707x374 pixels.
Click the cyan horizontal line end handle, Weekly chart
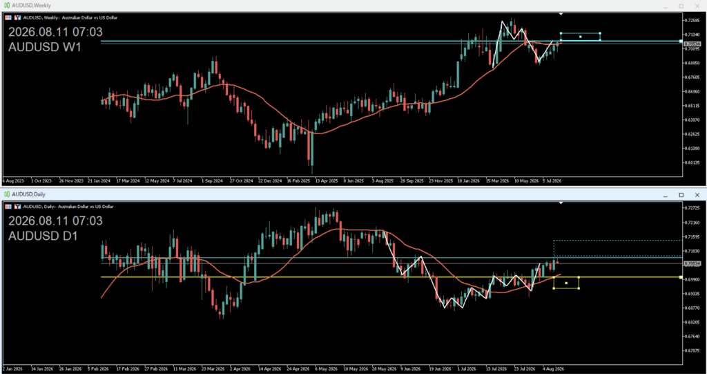(x=681, y=41)
